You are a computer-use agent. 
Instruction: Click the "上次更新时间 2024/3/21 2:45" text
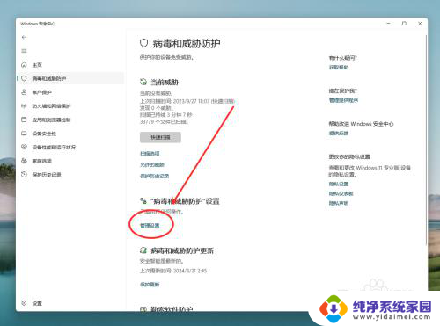tap(173, 271)
